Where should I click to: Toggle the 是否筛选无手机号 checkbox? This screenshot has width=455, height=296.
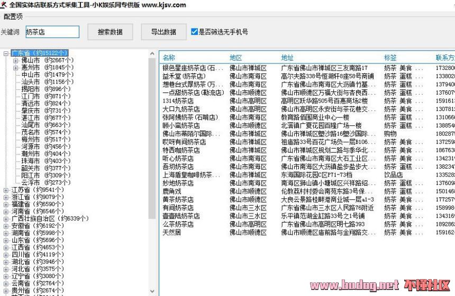pyautogui.click(x=195, y=32)
